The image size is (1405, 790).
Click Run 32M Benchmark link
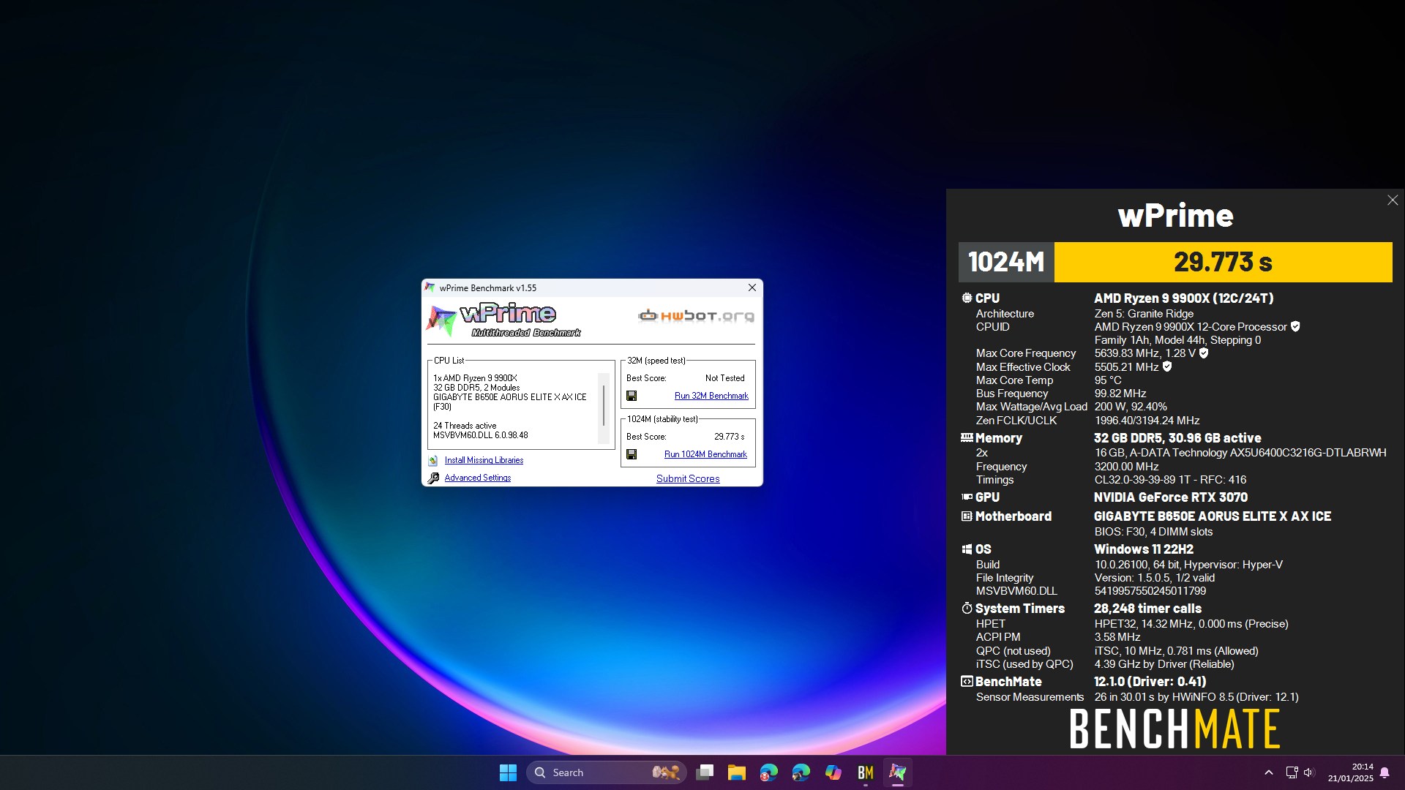tap(711, 396)
